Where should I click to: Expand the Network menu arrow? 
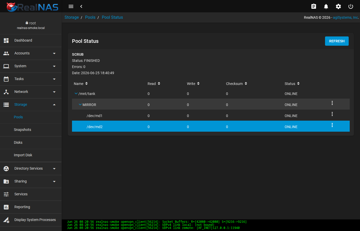point(54,92)
